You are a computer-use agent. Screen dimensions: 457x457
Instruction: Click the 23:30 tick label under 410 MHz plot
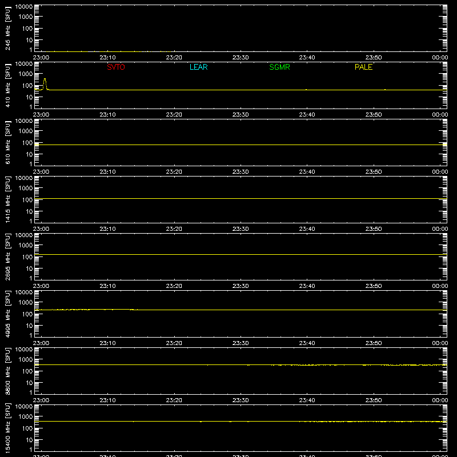(240, 115)
